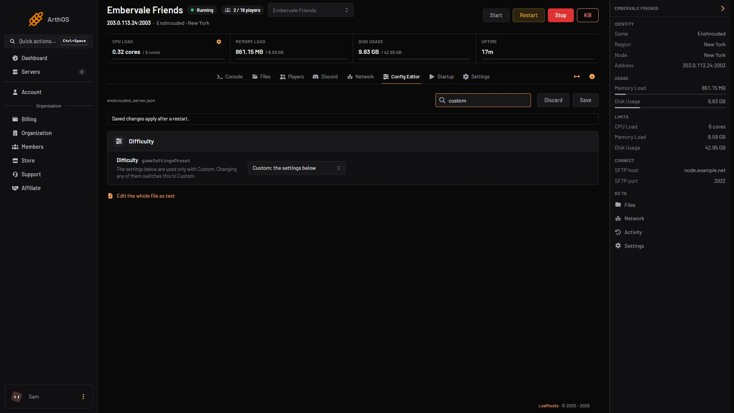Expand the Difficulty preset dropdown
The image size is (734, 413).
point(296,168)
